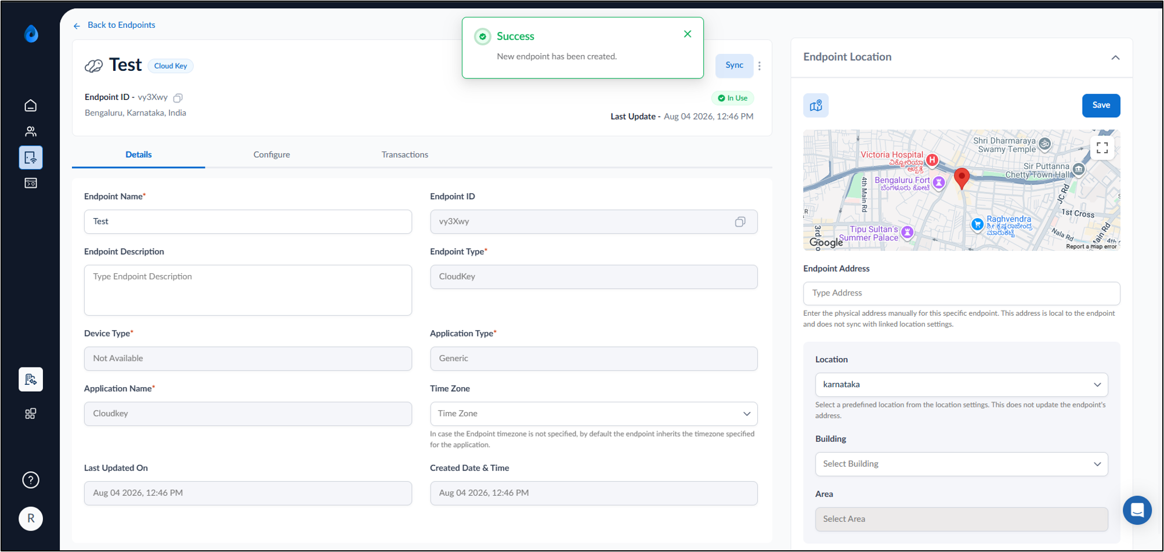Click the Save button
1164x552 pixels.
(x=1101, y=105)
